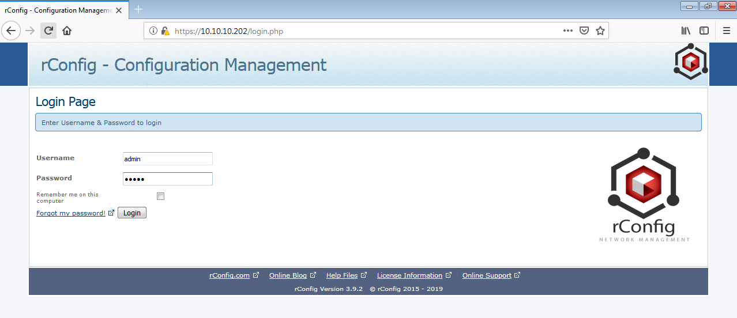Tick the Remember me on this computer checkbox
The width and height of the screenshot is (737, 318).
(161, 196)
